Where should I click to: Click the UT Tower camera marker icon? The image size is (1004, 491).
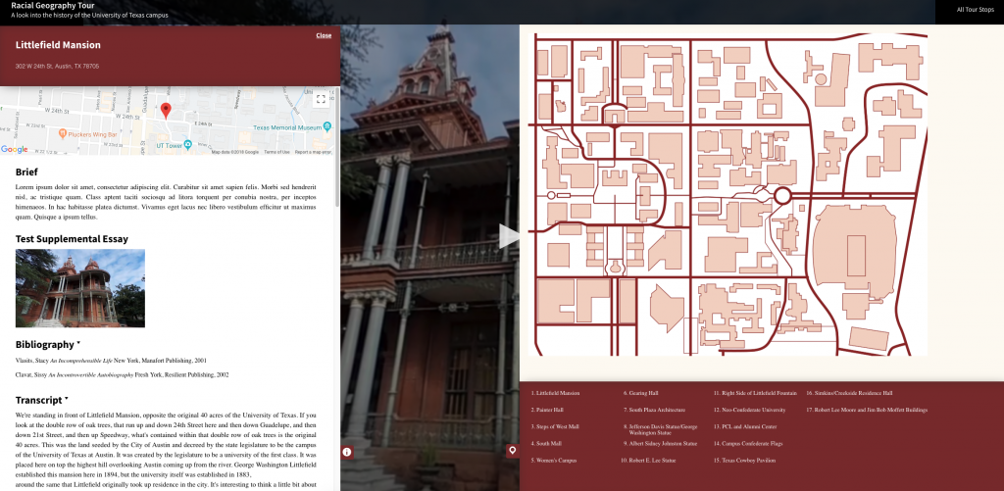(187, 144)
